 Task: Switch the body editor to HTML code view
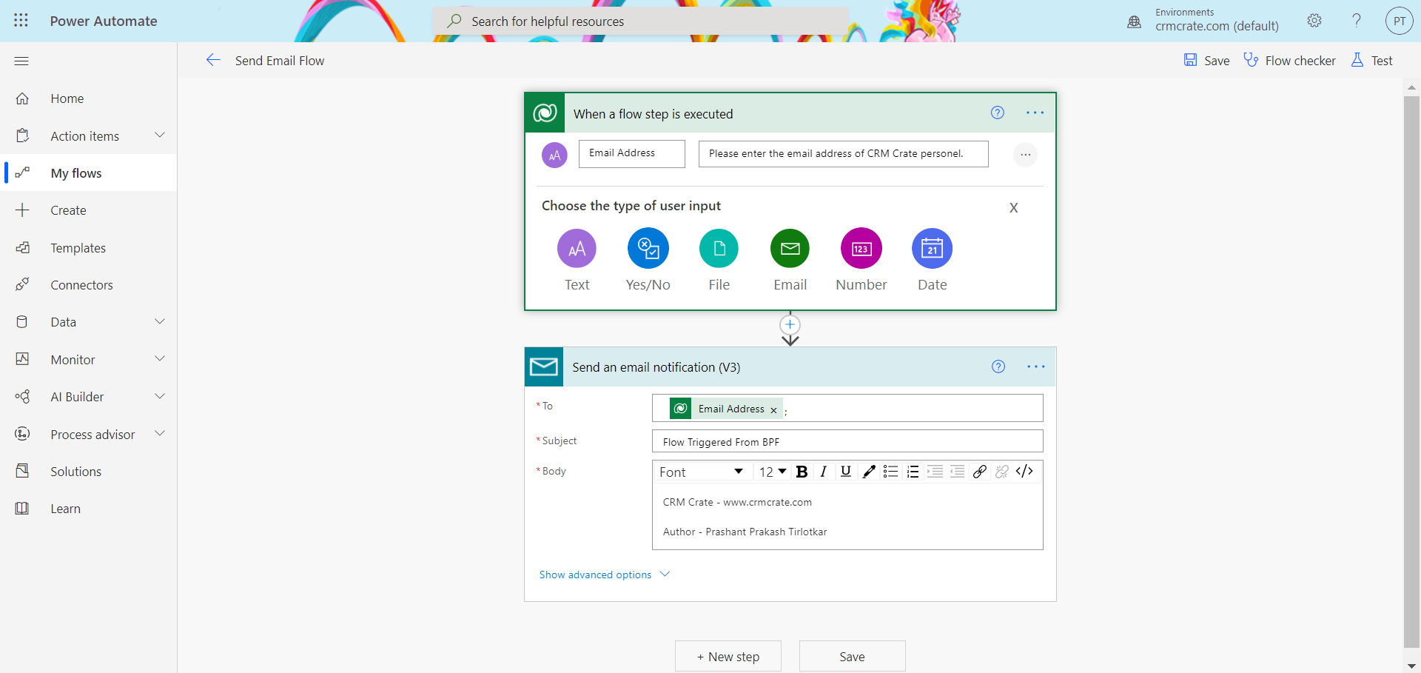pyautogui.click(x=1024, y=472)
